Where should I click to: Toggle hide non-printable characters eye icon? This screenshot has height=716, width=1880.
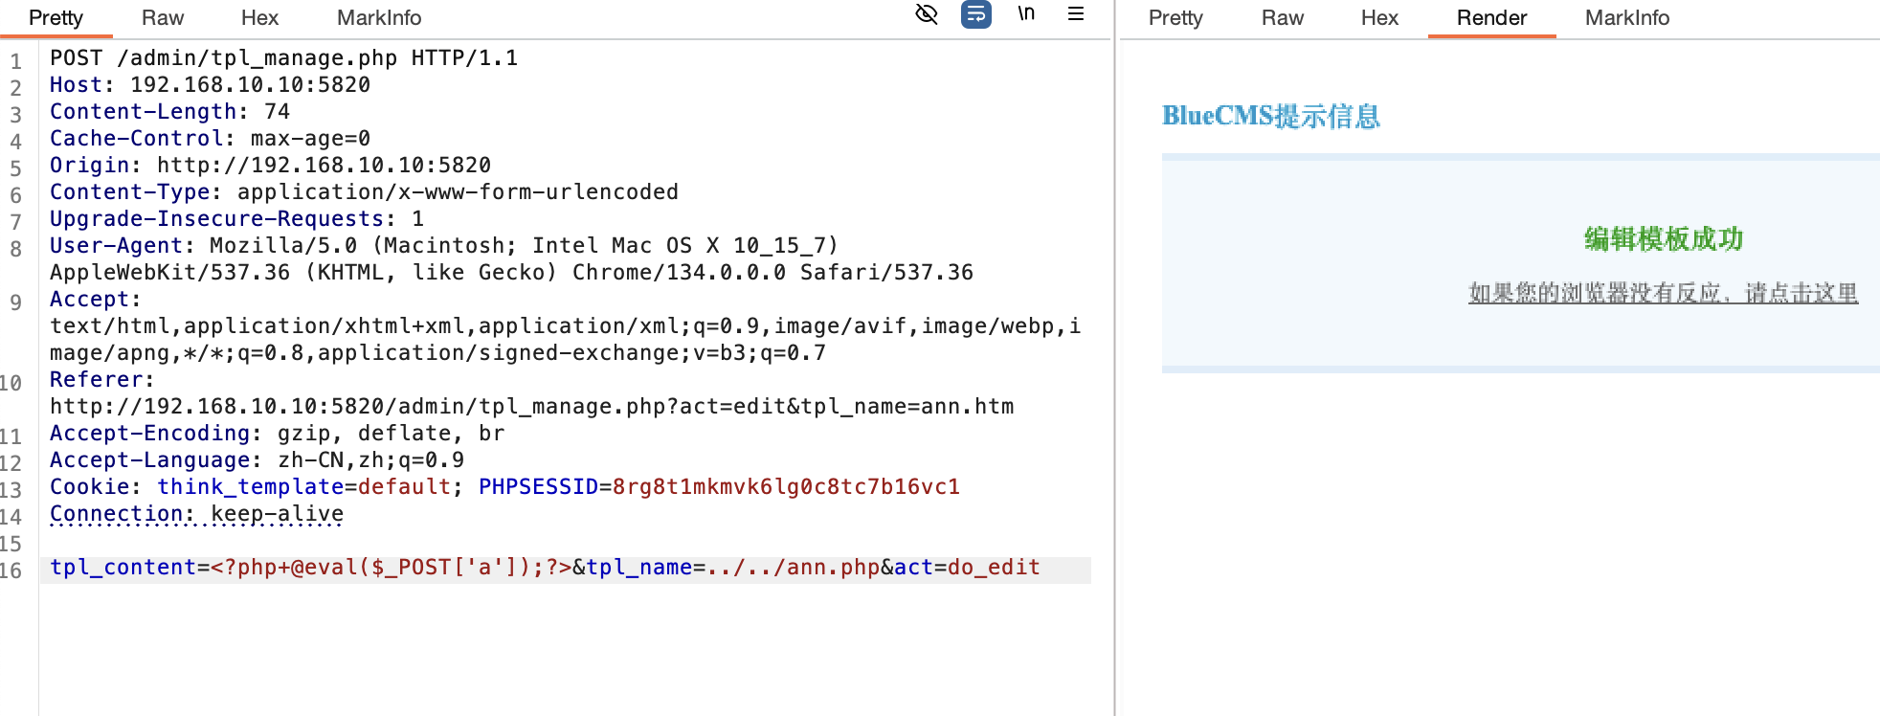[927, 14]
